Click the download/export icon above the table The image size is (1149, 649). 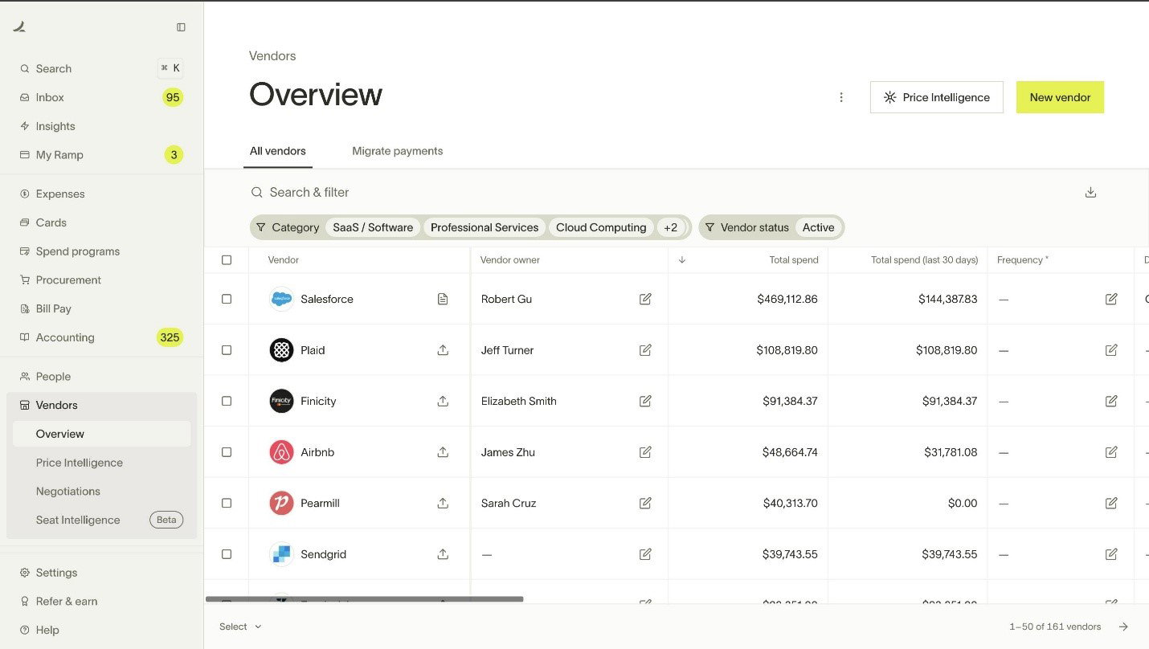coord(1090,192)
